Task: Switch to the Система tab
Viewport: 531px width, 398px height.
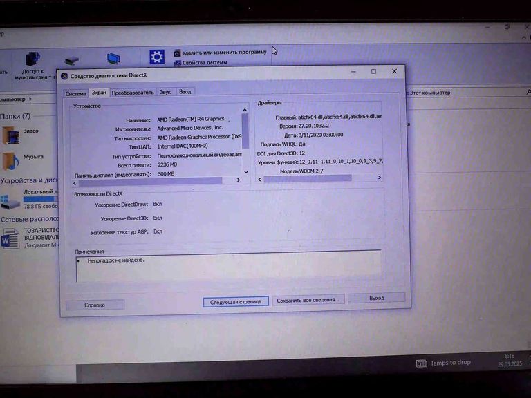Action: point(75,93)
